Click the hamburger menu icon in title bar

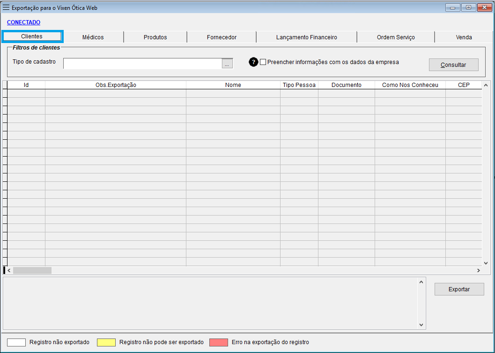[6, 7]
